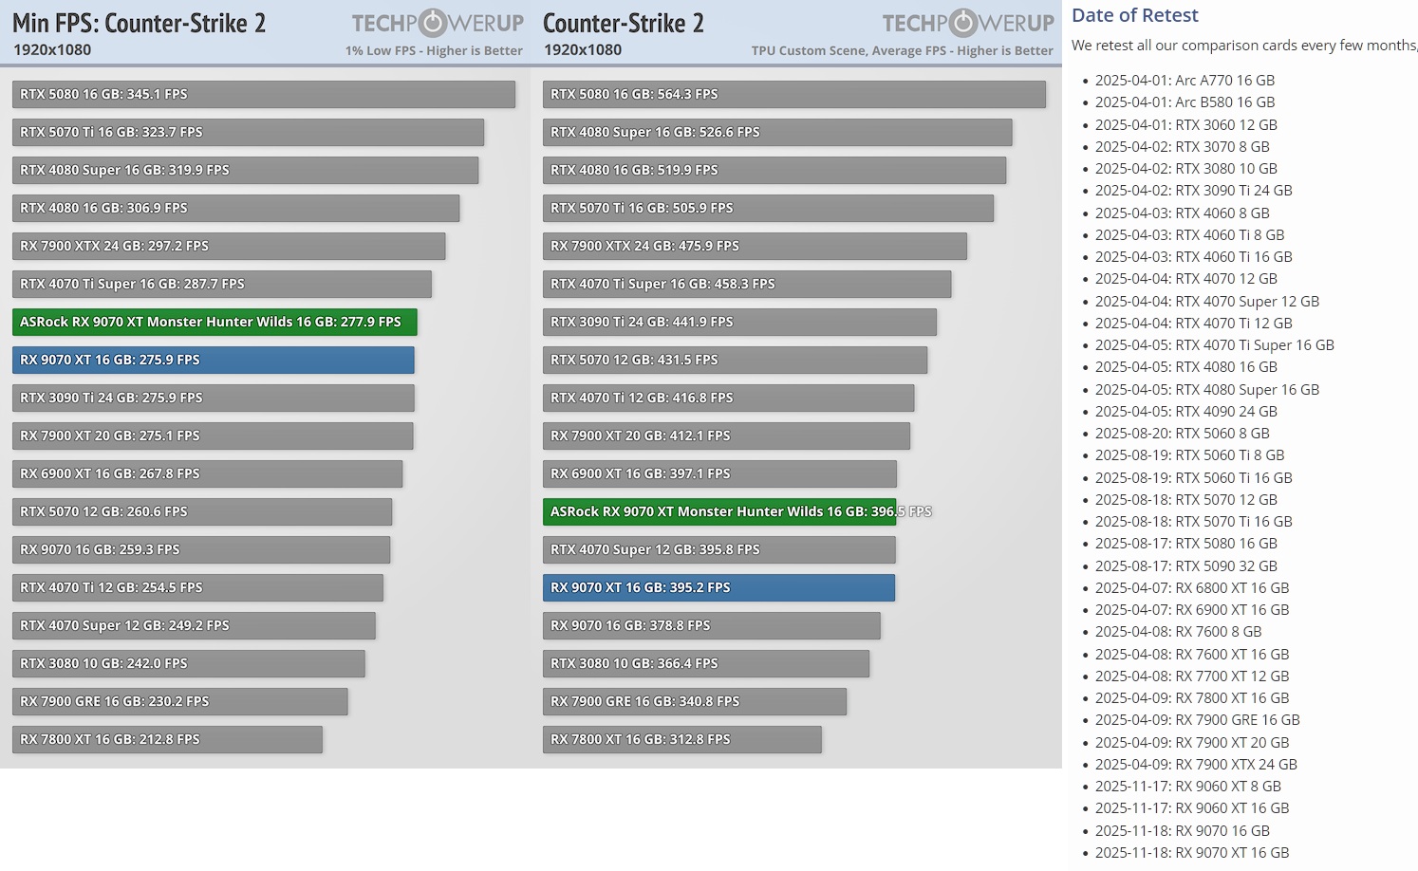
Task: Select RTX 3080 10 GB 242.0 FPS bar
Action: (x=189, y=663)
